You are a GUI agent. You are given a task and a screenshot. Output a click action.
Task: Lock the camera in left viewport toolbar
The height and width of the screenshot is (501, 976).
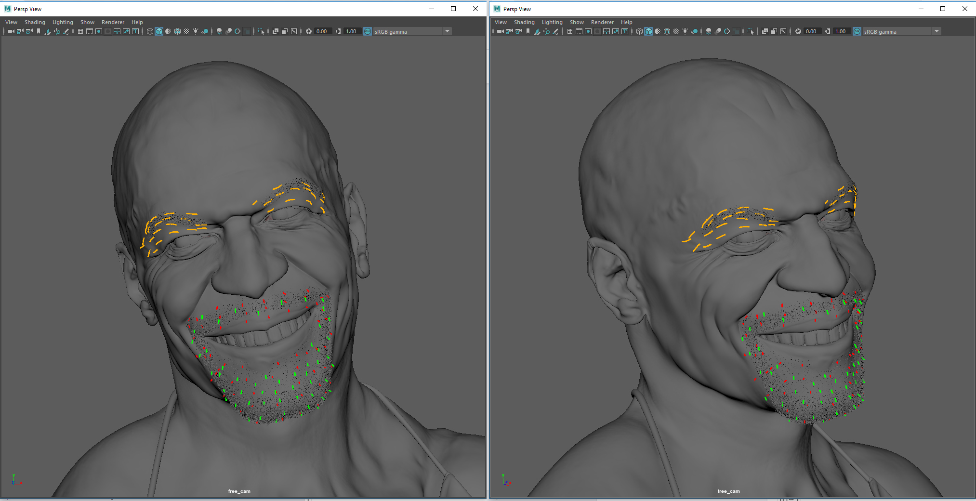point(20,31)
